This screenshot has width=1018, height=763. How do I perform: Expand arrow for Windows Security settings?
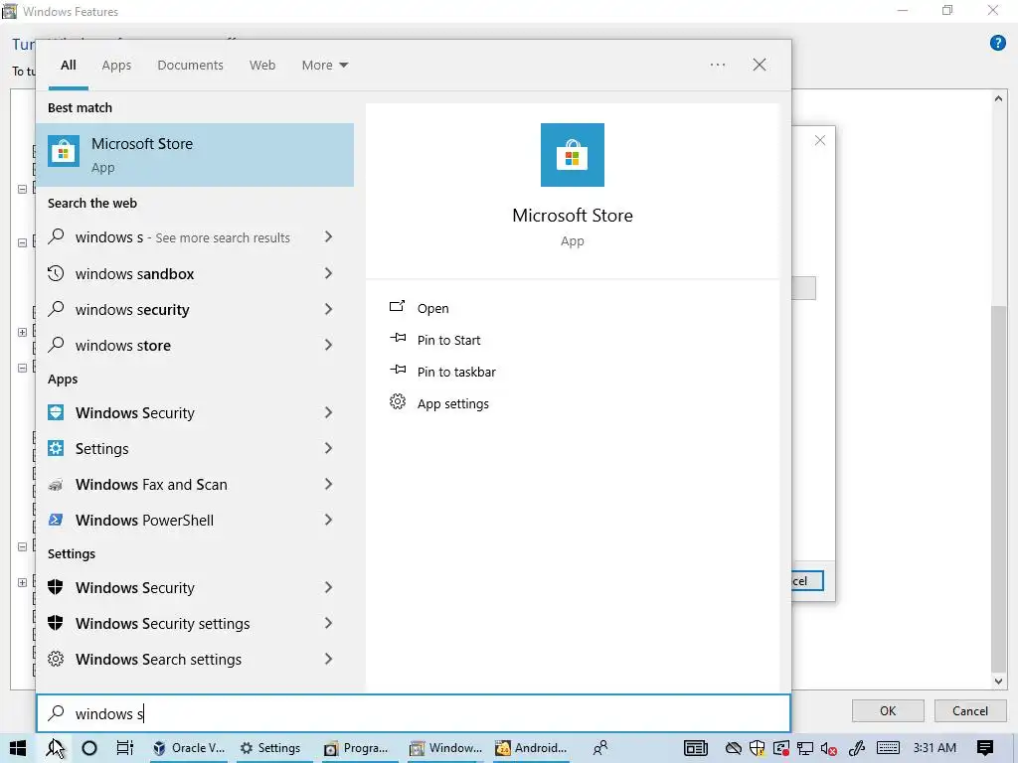tap(328, 623)
